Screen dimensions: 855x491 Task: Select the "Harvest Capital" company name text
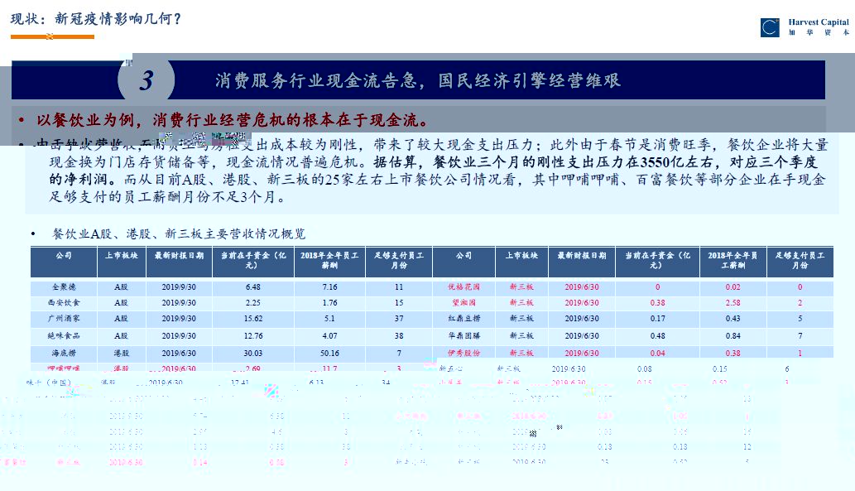(x=819, y=22)
